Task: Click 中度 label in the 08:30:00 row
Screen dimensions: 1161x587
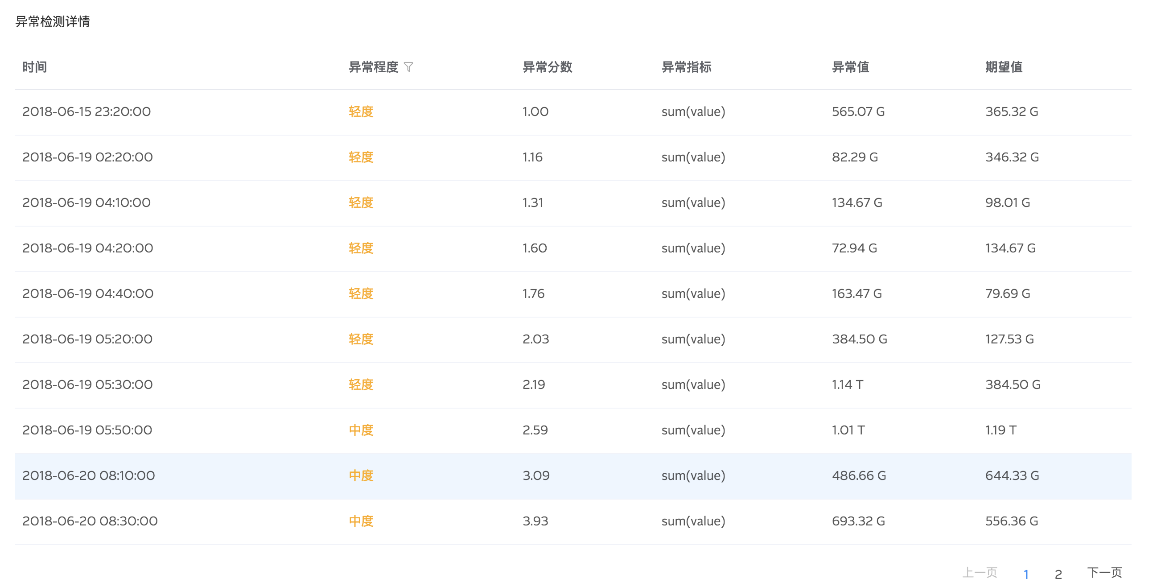Action: (x=361, y=521)
